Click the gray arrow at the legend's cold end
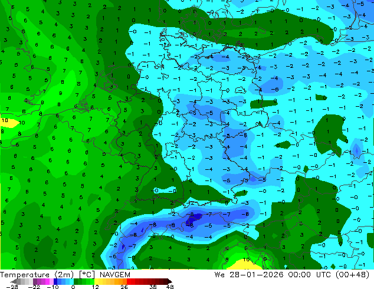Viewport: 374px width, 289px height. click(13, 281)
